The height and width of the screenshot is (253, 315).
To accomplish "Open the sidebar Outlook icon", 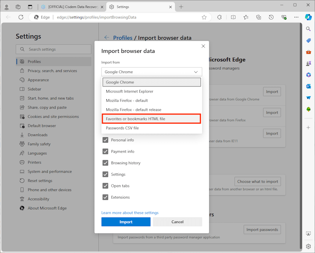I will click(308, 86).
